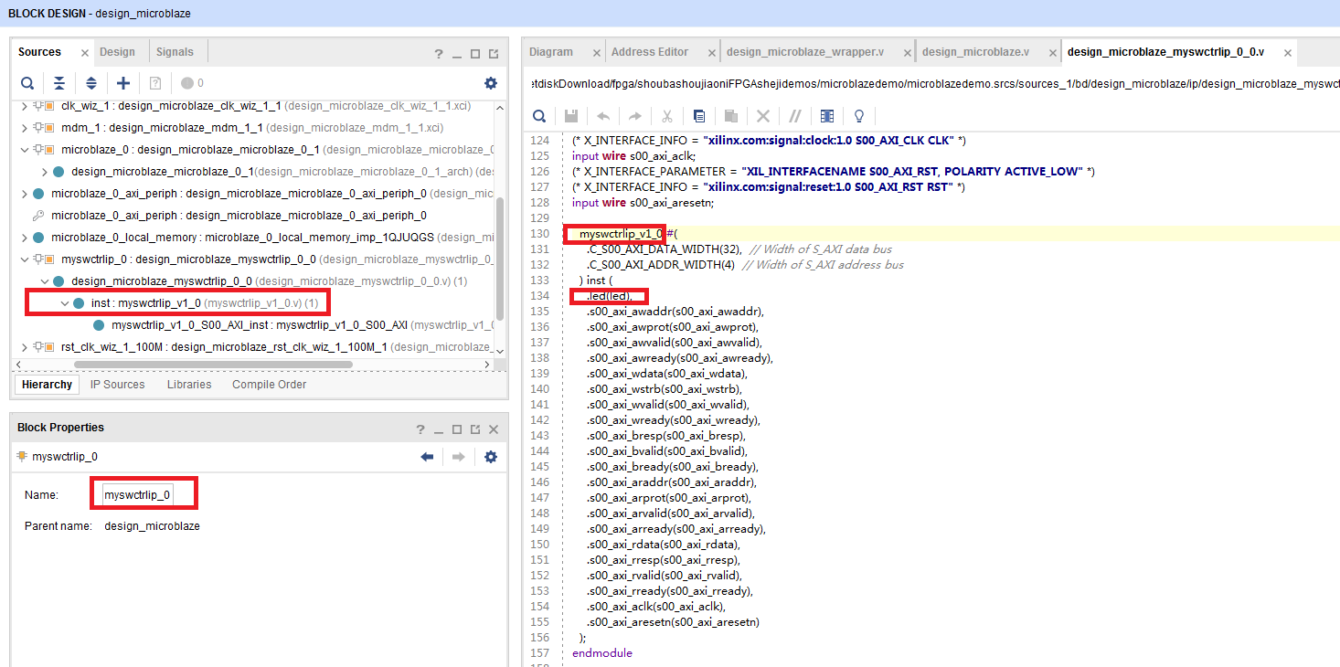Expand the rst_clk_wiz_1_100M tree node
The height and width of the screenshot is (667, 1340).
coord(25,347)
